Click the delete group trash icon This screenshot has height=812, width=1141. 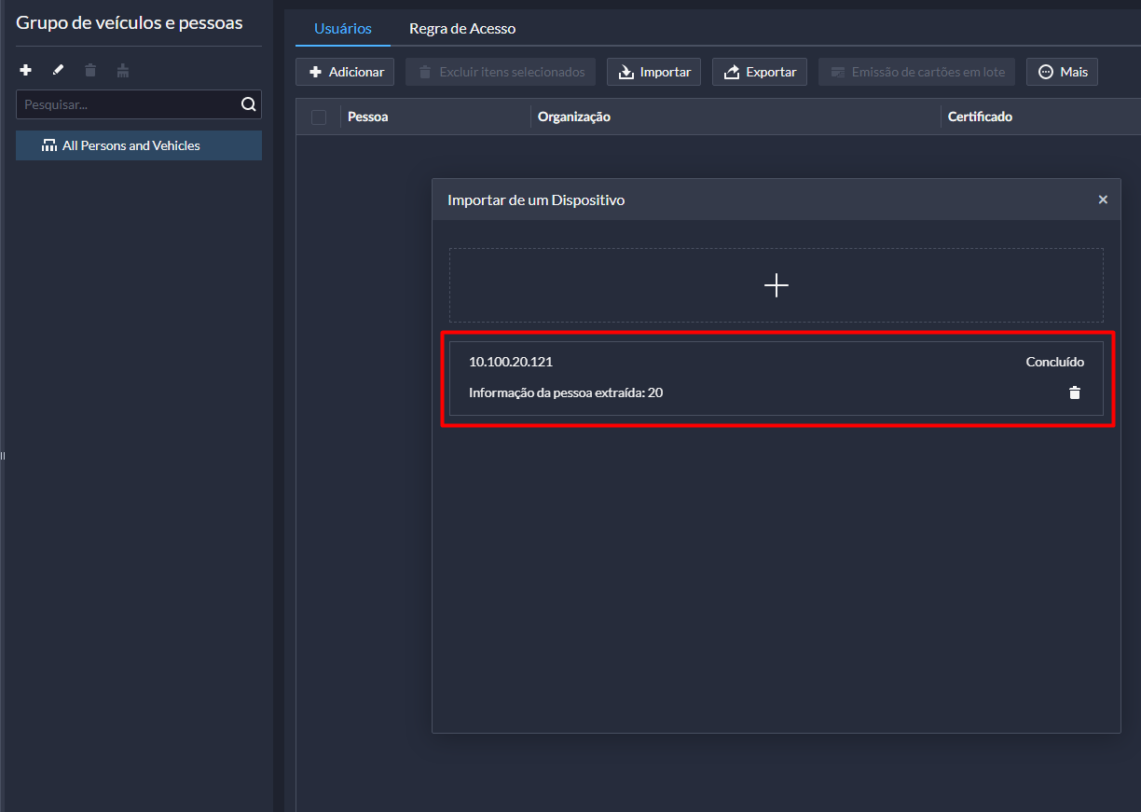(x=89, y=70)
